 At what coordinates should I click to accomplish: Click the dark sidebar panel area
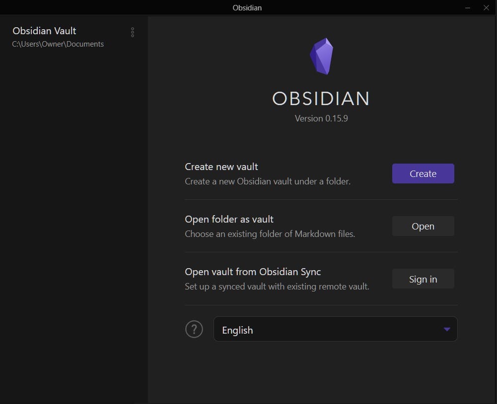74,198
